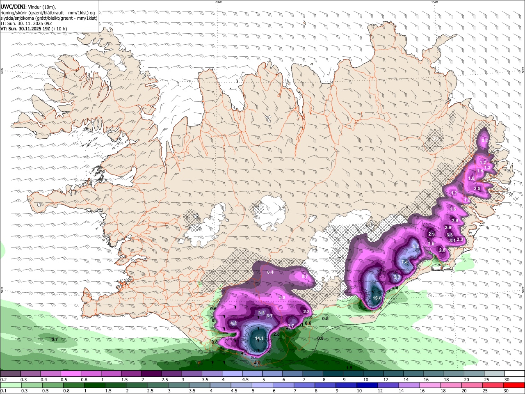This screenshot has width=525, height=394.
Task: Click the white 30 swatch in upper legend row
Action: (514, 374)
